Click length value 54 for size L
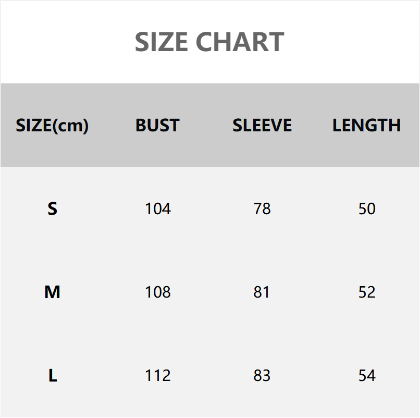Image resolution: width=420 pixels, height=418 pixels. click(x=367, y=376)
